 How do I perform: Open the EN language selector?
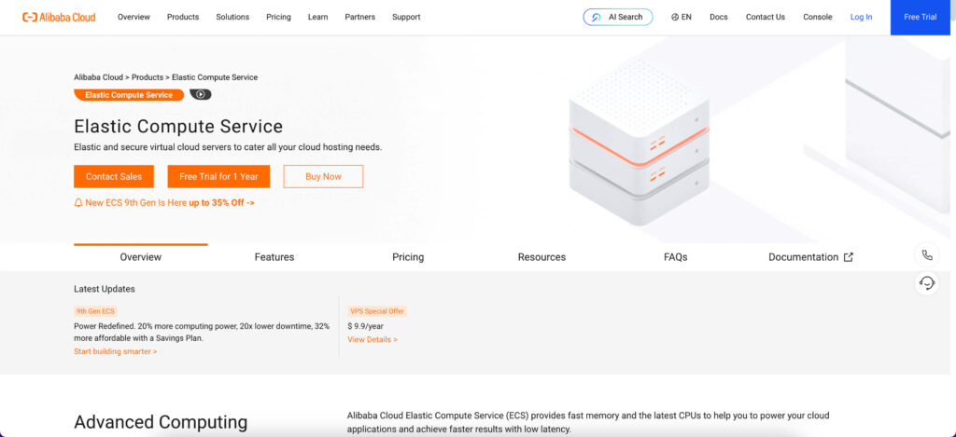click(x=681, y=17)
